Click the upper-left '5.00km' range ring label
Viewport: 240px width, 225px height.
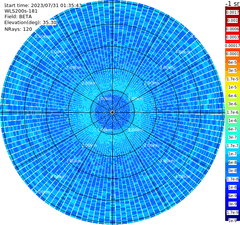[x=42, y=36]
